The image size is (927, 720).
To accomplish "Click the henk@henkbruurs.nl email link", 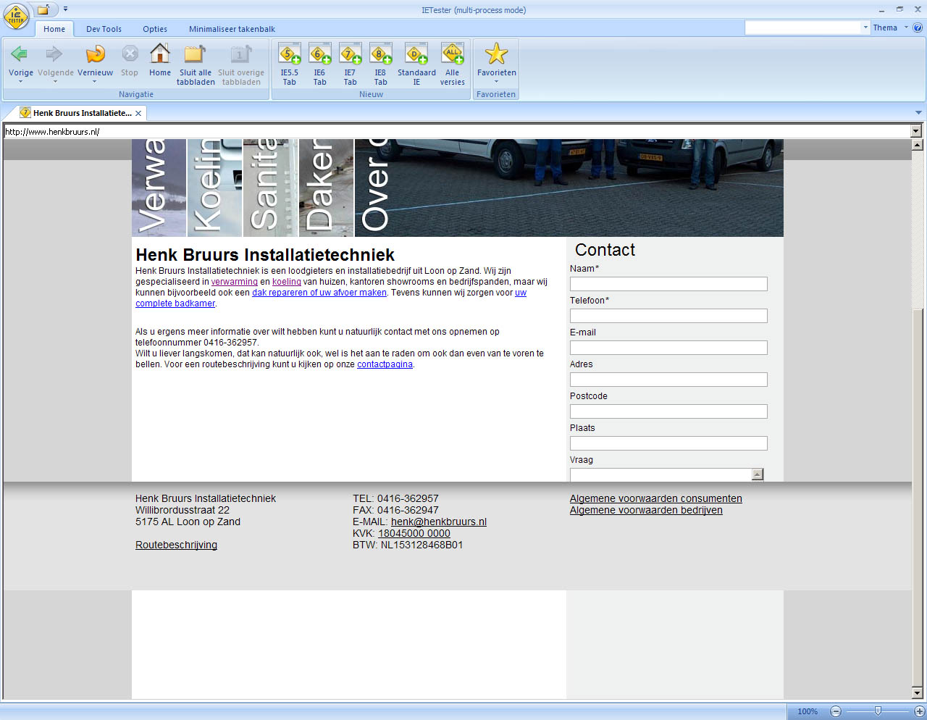I will (439, 522).
